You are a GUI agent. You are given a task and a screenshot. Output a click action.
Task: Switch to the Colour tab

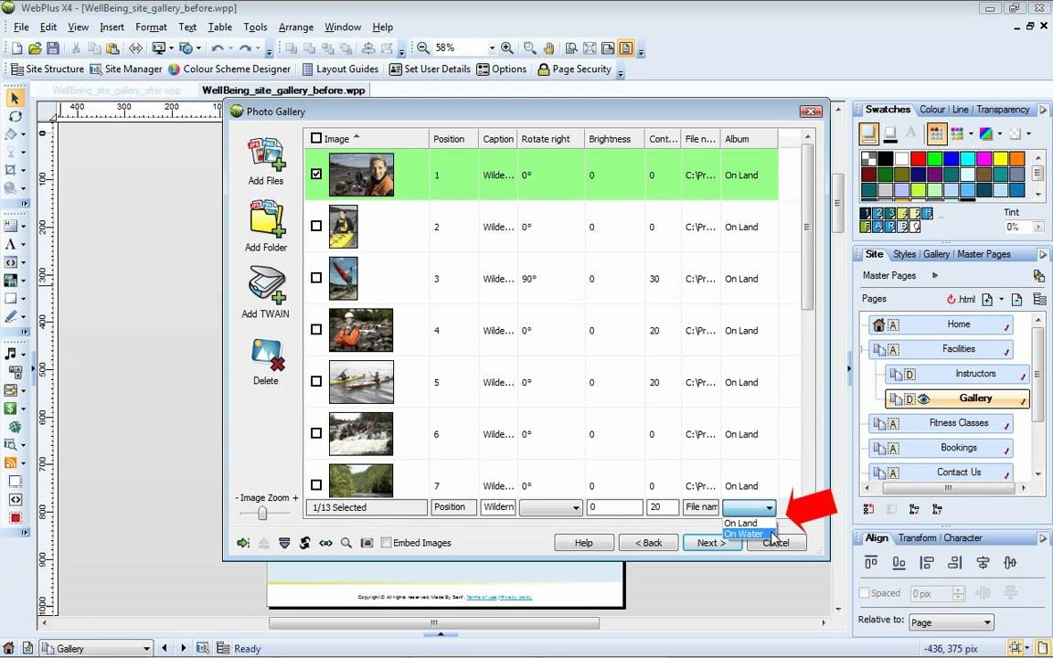point(932,110)
